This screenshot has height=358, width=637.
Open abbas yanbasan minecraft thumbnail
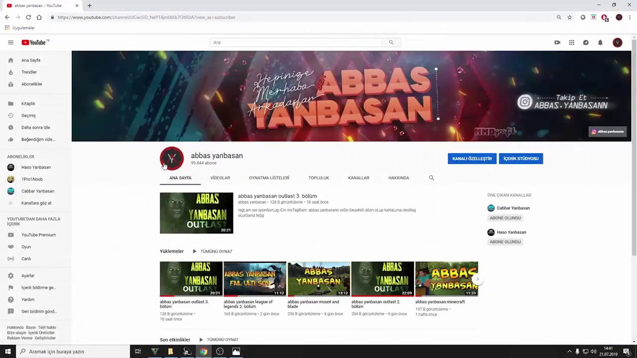click(446, 279)
